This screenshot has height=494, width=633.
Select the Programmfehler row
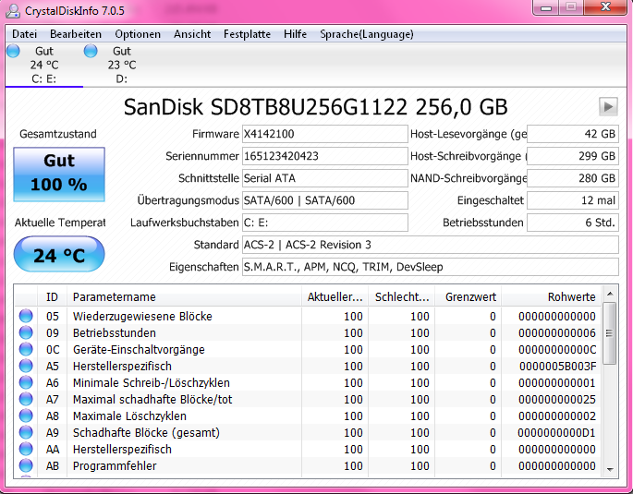click(308, 465)
